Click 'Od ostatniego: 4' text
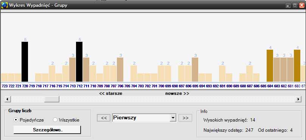This screenshot has height=140, width=306. (x=275, y=130)
